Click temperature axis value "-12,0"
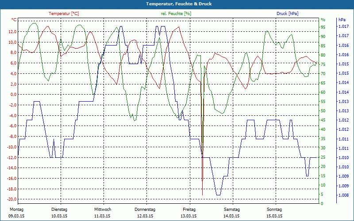This screenshot has height=221, width=354. tap(12, 157)
